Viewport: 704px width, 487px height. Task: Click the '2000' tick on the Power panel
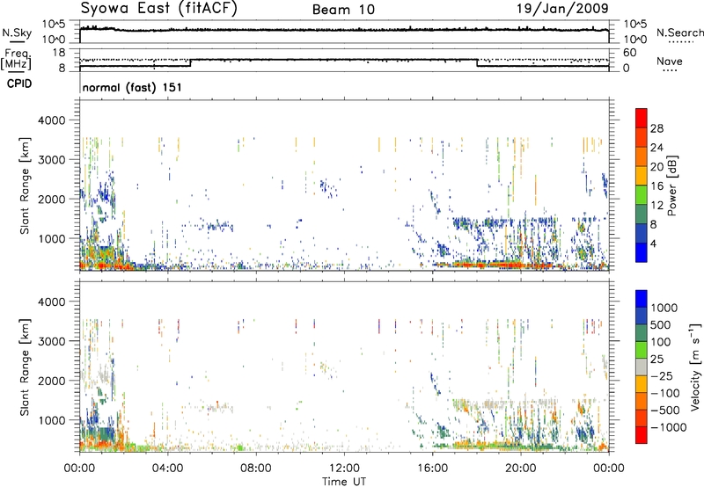52,199
